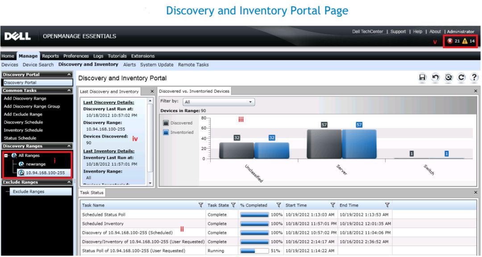Click the refresh arrow icon in portal toolbar
Screen dimensions: 482x257
click(x=461, y=78)
